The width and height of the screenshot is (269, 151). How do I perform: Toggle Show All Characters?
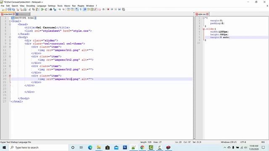pyautogui.click(x=80, y=9)
